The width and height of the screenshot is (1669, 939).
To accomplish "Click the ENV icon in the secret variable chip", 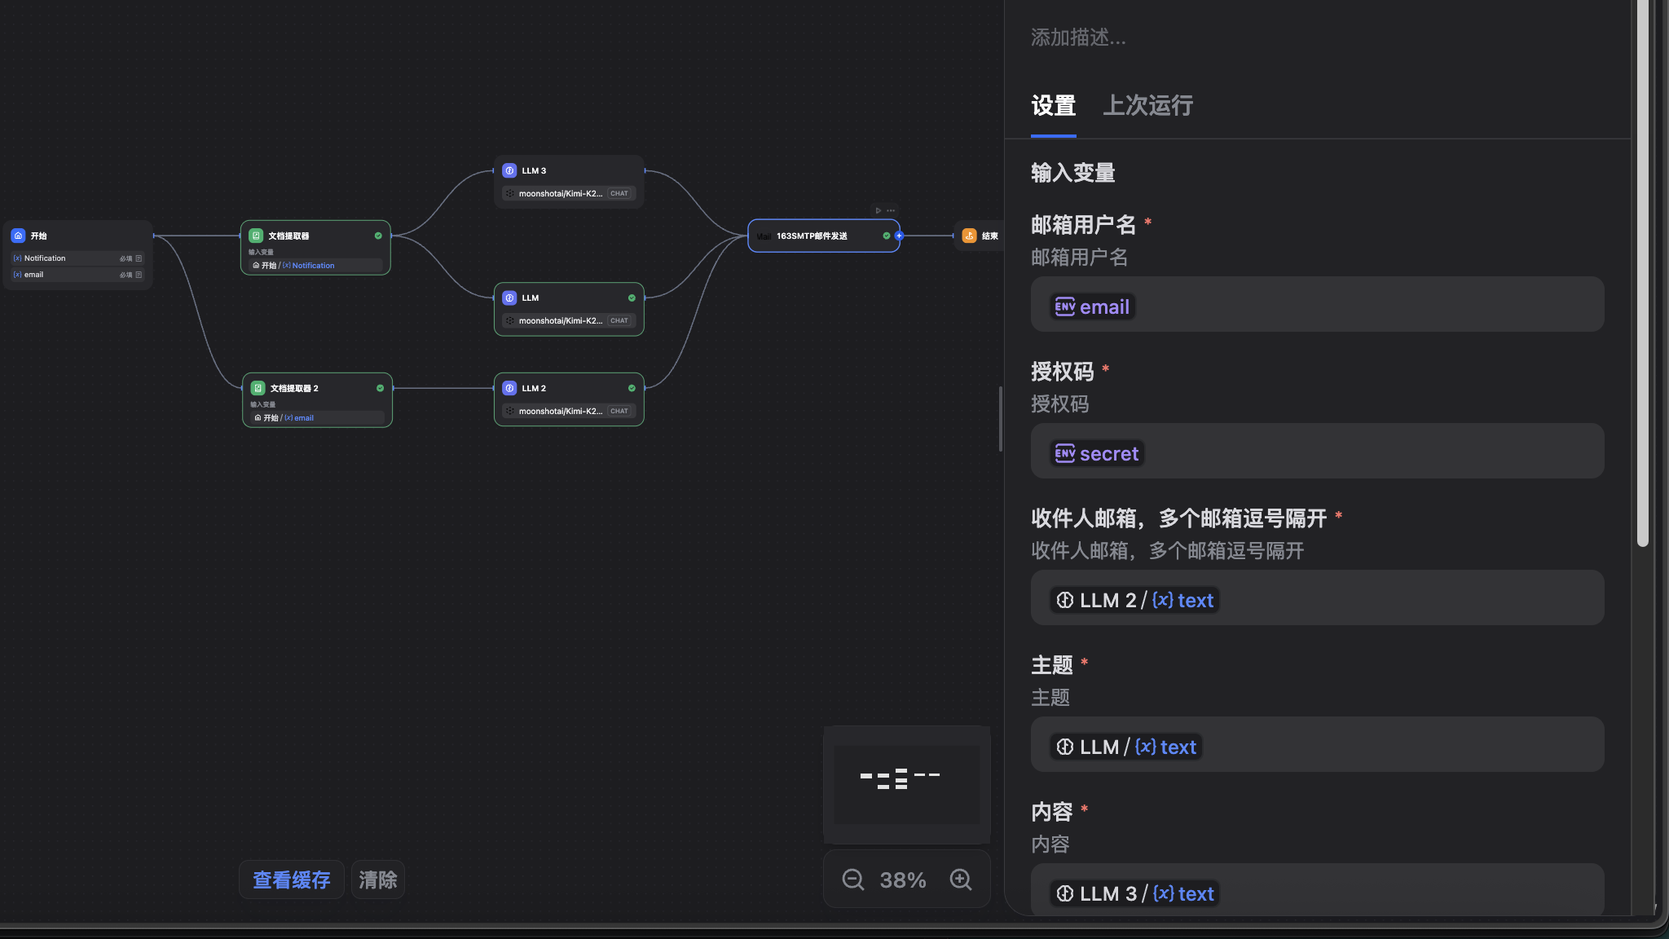I will coord(1064,453).
